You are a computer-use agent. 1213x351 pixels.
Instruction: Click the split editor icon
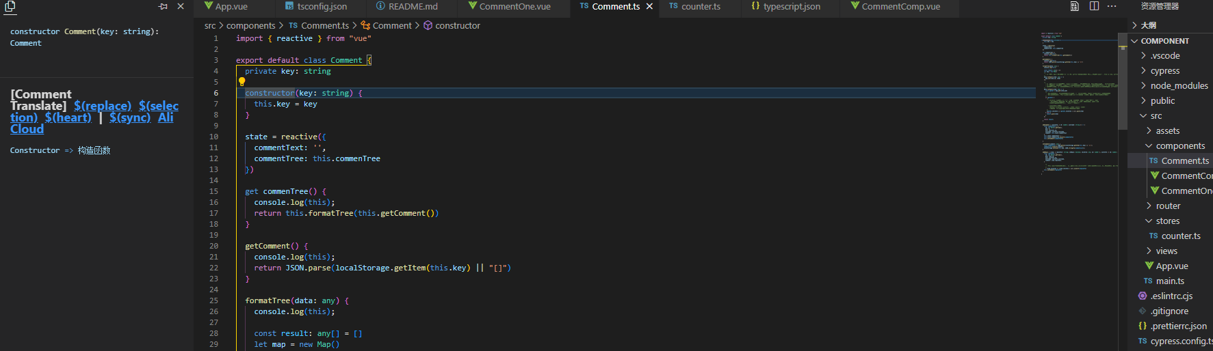1094,6
